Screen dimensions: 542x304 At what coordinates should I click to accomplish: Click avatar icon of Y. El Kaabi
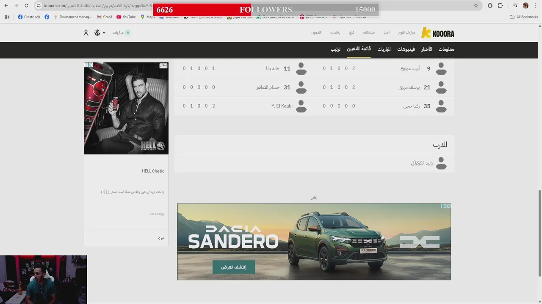coord(301,106)
